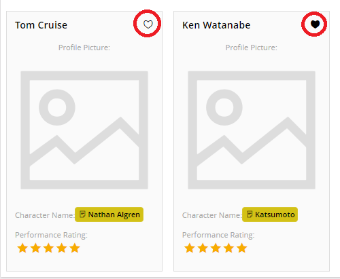Favorite Tom Cruise with the heart icon

148,24
